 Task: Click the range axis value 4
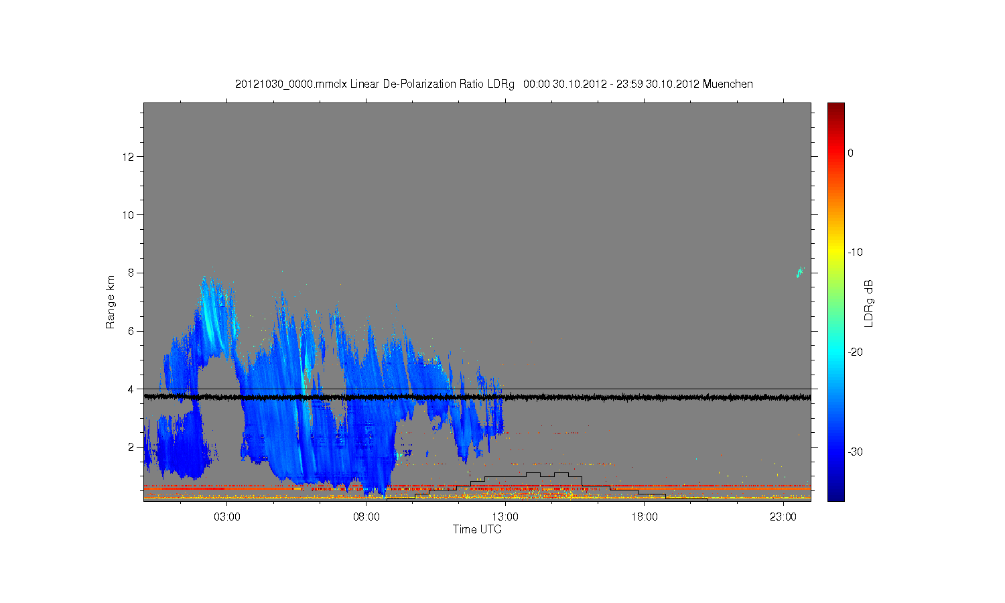click(132, 389)
